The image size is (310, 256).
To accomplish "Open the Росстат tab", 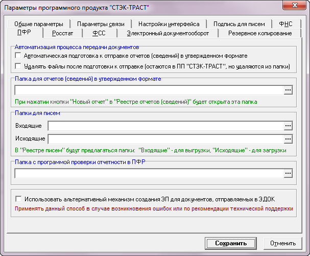I will [x=63, y=33].
